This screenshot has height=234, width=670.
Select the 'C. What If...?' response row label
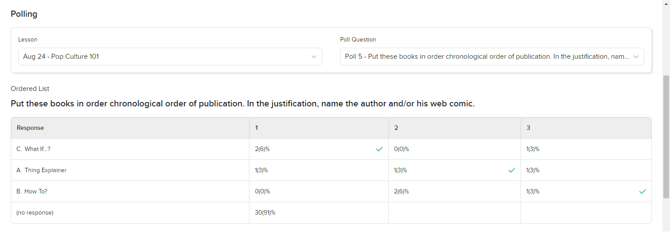coord(34,149)
